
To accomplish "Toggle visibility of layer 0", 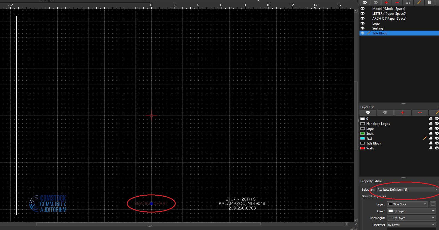I will point(437,119).
